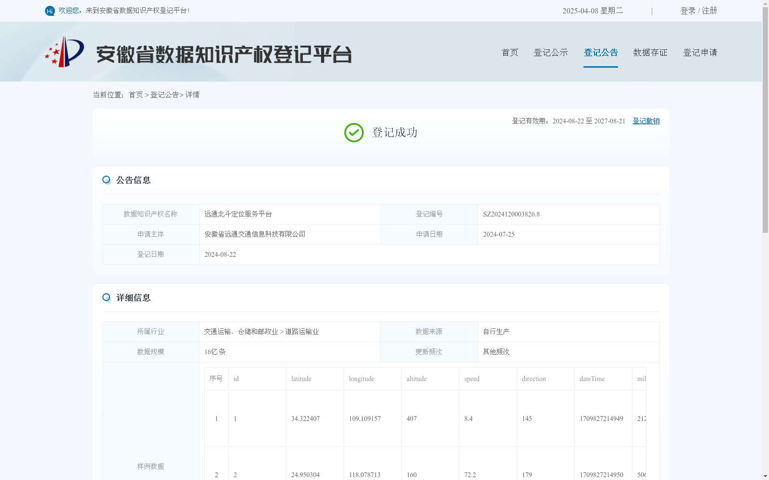The width and height of the screenshot is (769, 480).
Task: Open the 登记申请 navigation tab
Action: click(700, 52)
